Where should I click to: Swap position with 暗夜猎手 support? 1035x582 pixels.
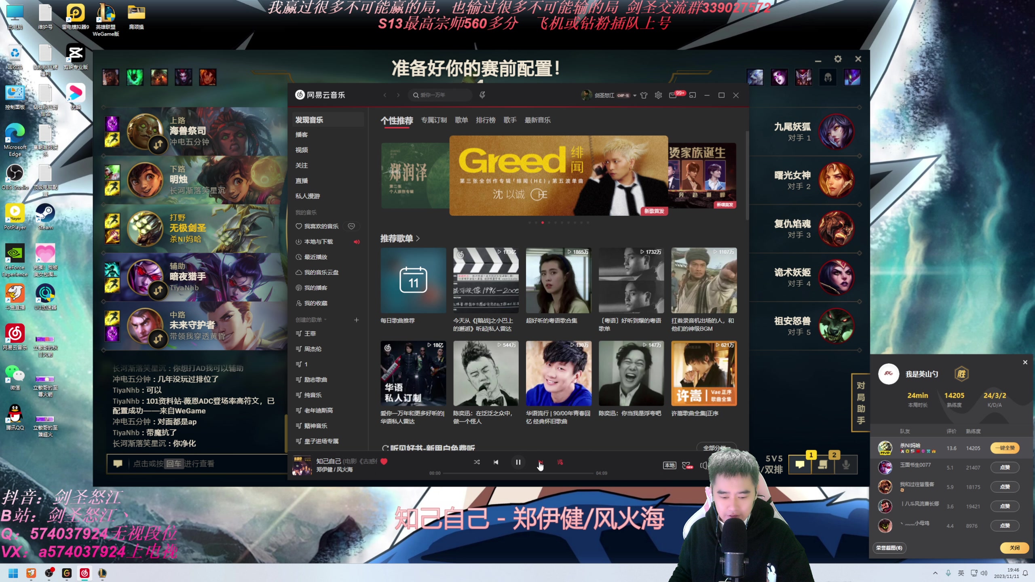click(x=158, y=290)
